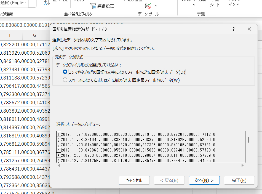Click the キャンセル button
The height and width of the screenshot is (194, 262).
(x=134, y=180)
